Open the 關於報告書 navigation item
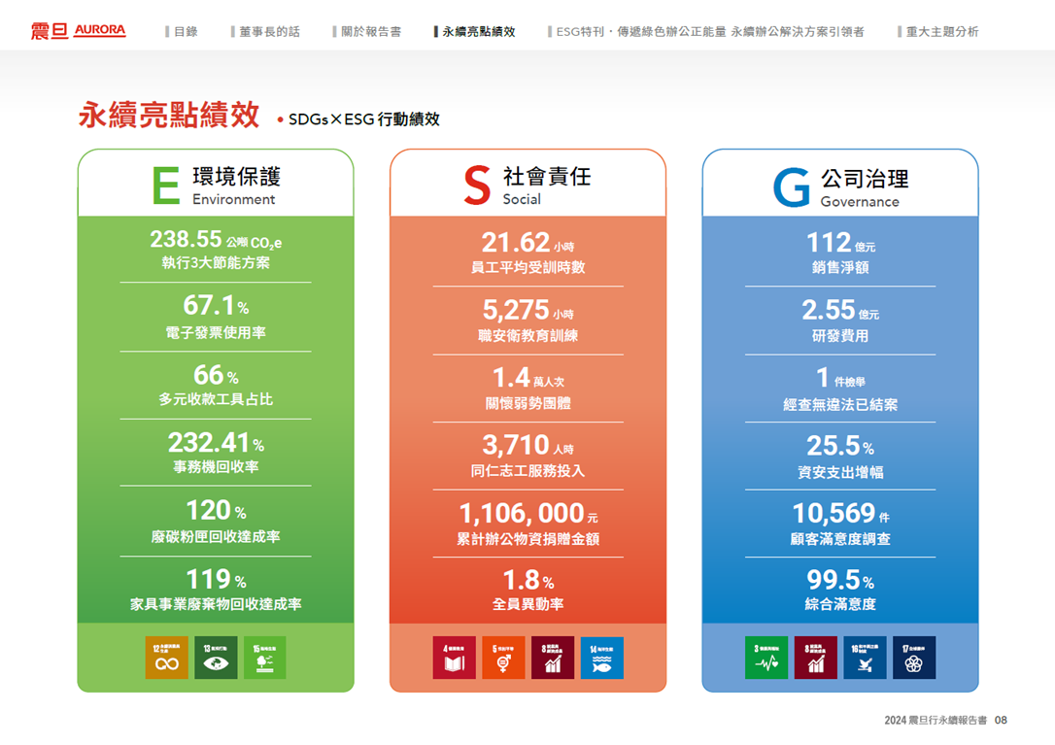This screenshot has width=1055, height=745. pos(366,32)
